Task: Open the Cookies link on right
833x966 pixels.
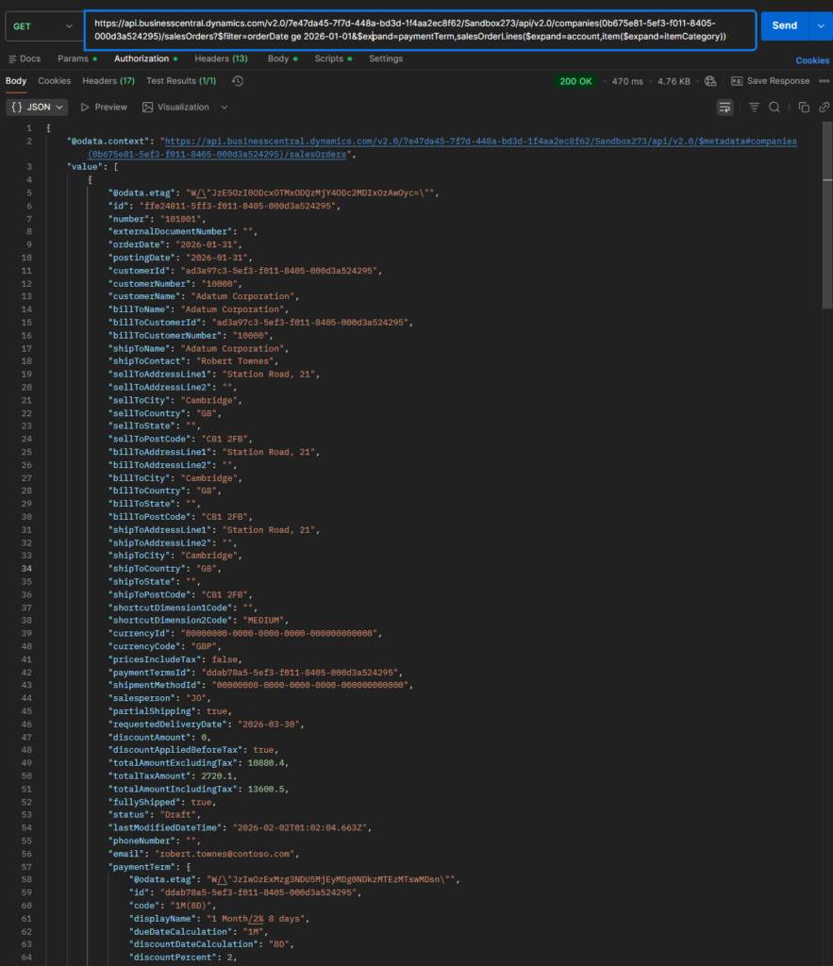Action: pyautogui.click(x=811, y=60)
